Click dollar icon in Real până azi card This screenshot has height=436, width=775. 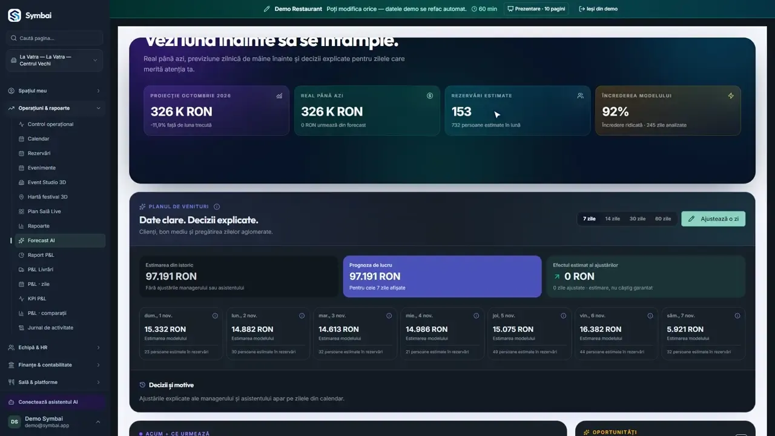(430, 96)
